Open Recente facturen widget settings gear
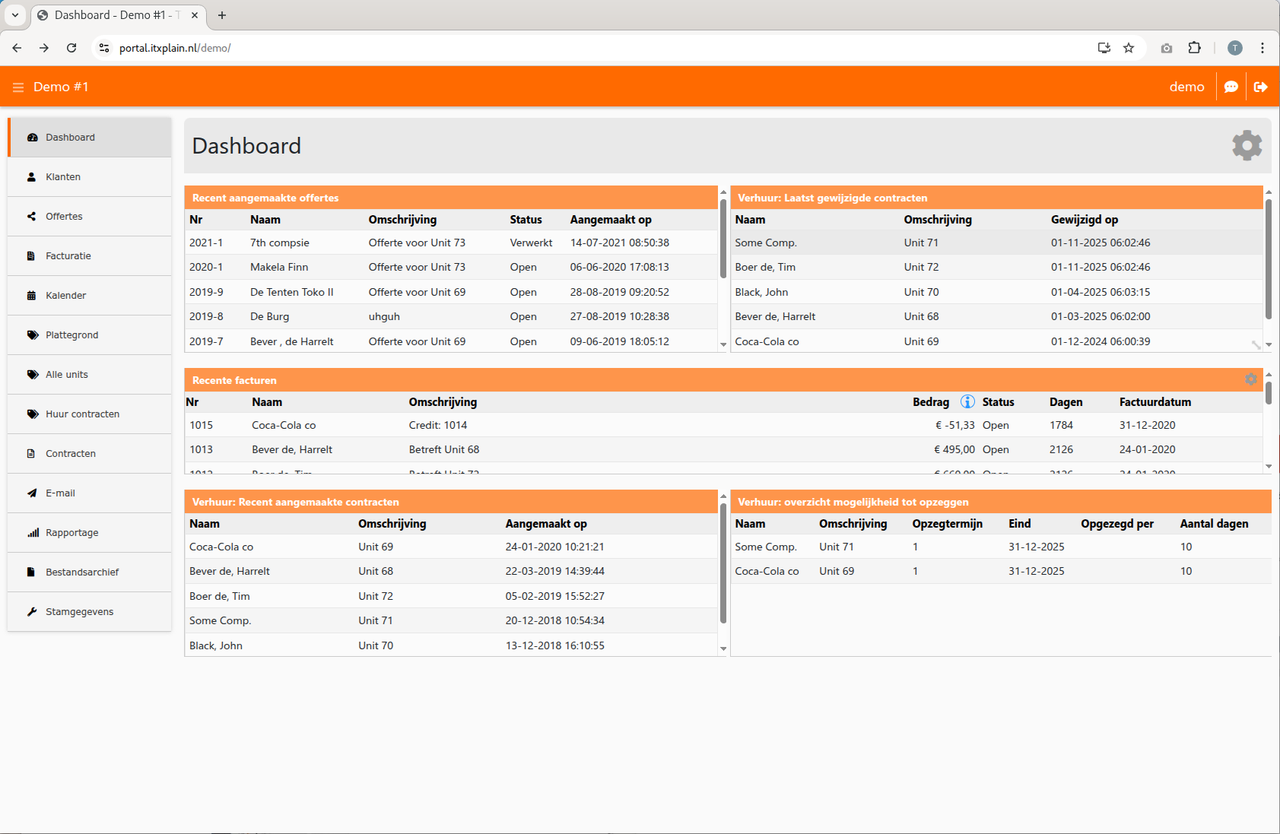 tap(1250, 379)
